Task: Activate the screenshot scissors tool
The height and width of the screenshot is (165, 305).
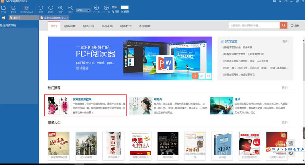Action: click(125, 11)
